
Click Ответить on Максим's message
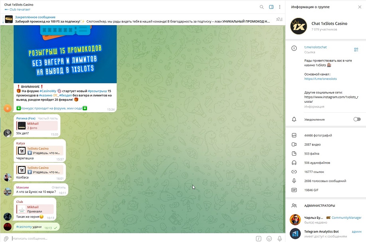tap(59, 187)
